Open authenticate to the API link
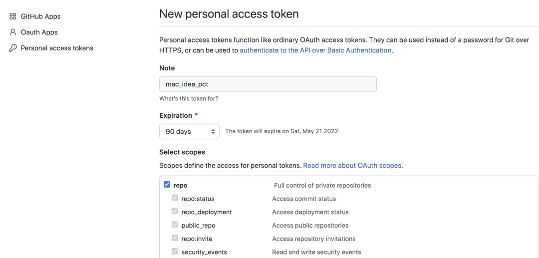 tap(315, 50)
